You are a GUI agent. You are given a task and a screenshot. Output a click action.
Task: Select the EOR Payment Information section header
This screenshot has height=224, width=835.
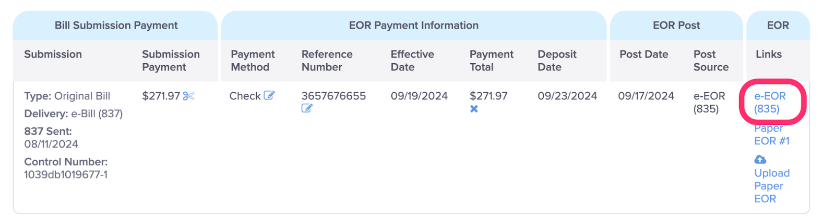coord(413,25)
